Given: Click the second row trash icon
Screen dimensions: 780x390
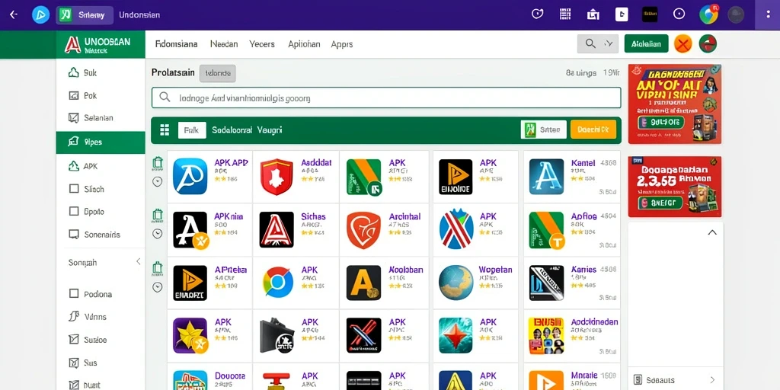Looking at the screenshot, I should click(158, 215).
